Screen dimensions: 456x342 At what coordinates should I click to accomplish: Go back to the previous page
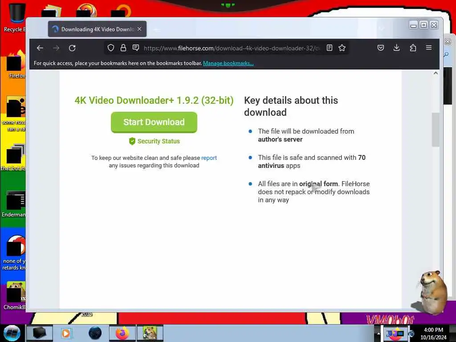40,48
